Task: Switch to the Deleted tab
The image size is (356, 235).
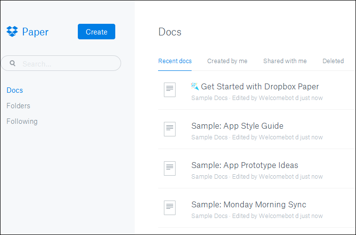Action: pos(333,61)
